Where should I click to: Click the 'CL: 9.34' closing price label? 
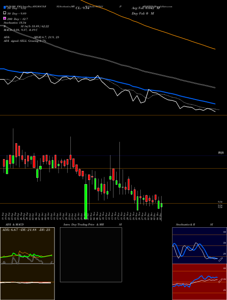pos(83,8)
